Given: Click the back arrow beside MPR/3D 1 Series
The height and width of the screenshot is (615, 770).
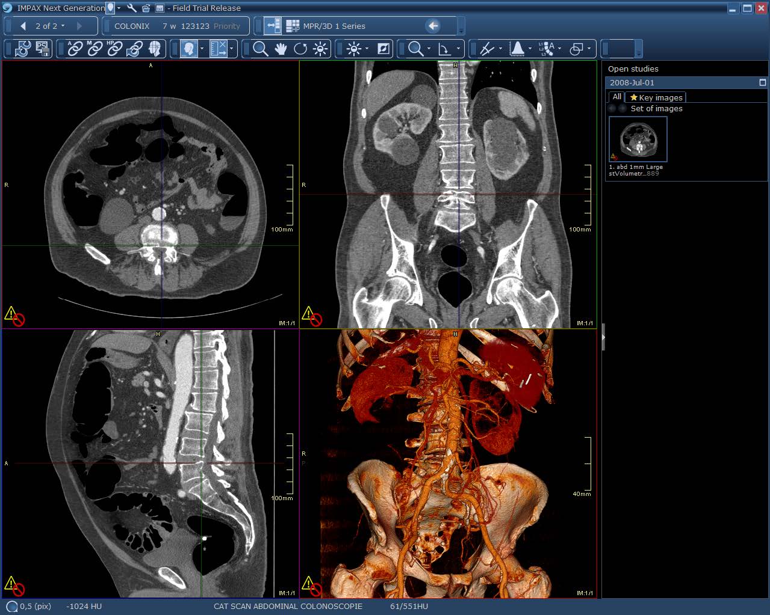Looking at the screenshot, I should coord(432,26).
